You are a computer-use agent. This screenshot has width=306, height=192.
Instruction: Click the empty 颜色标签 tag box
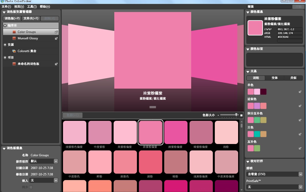pyautogui.click(x=274, y=60)
